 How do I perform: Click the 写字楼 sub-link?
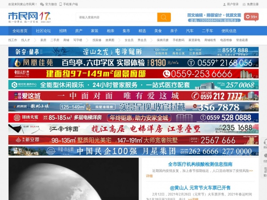coord(77,40)
